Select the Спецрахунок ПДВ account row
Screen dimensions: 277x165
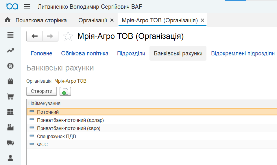point(152,136)
